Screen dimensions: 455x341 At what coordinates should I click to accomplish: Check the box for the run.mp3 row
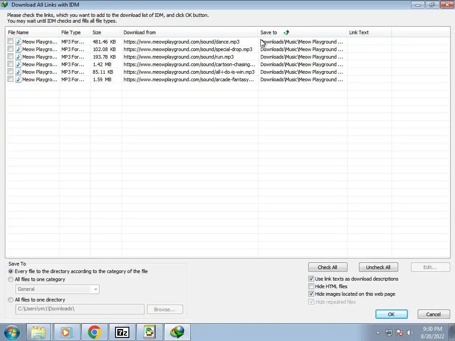click(x=11, y=56)
